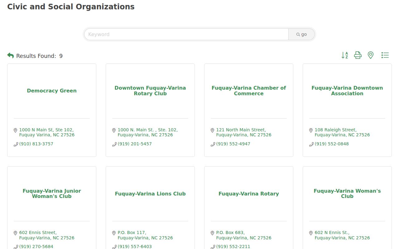Click map pin icon beside 108 Raleigh Street

[311, 130]
